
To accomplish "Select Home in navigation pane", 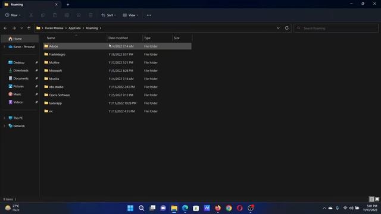I will pos(20,39).
